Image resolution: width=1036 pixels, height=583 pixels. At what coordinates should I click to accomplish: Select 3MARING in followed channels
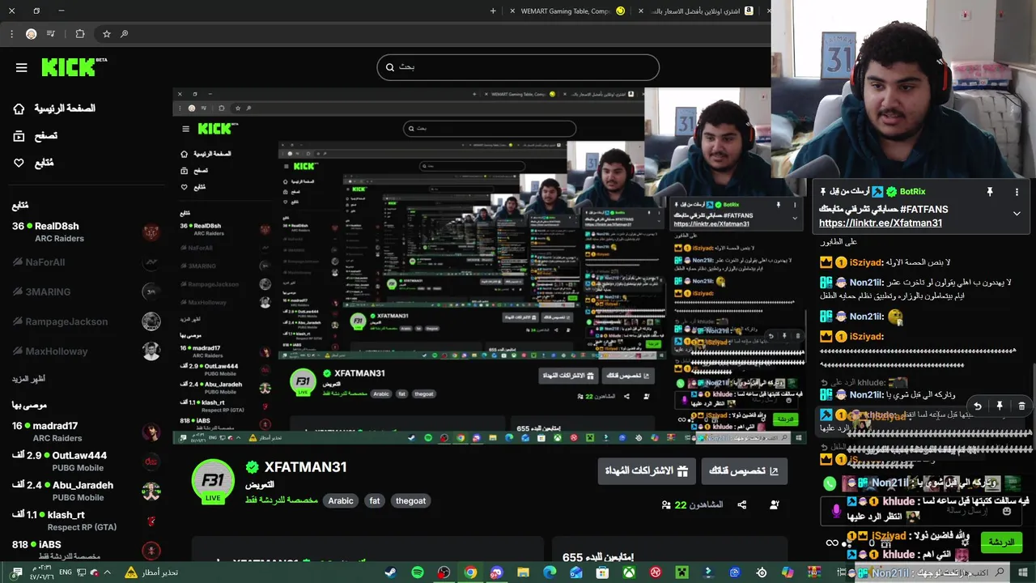coord(86,291)
